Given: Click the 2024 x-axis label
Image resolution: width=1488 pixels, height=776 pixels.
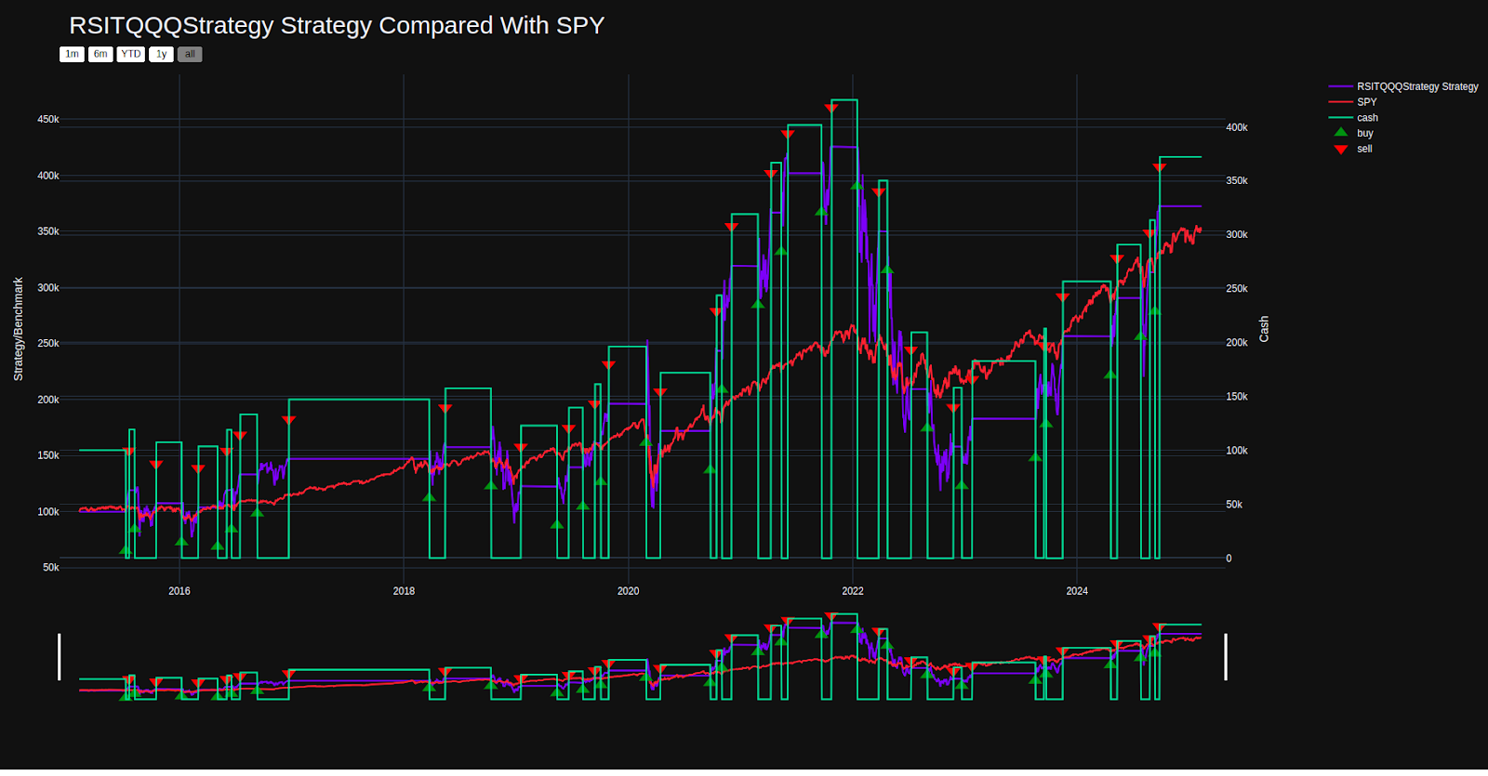Looking at the screenshot, I should [x=1077, y=591].
